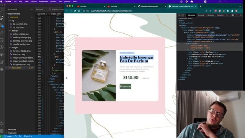
Task: Open the History menu
Action: 34,2
